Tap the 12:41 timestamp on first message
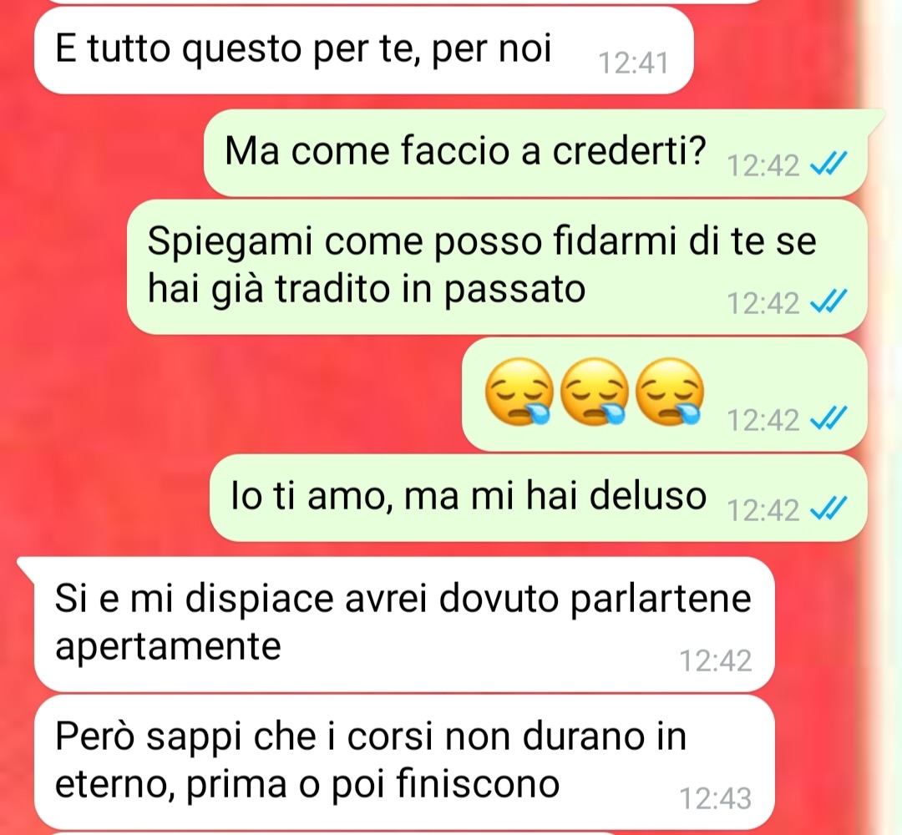The height and width of the screenshot is (835, 902). [x=633, y=63]
